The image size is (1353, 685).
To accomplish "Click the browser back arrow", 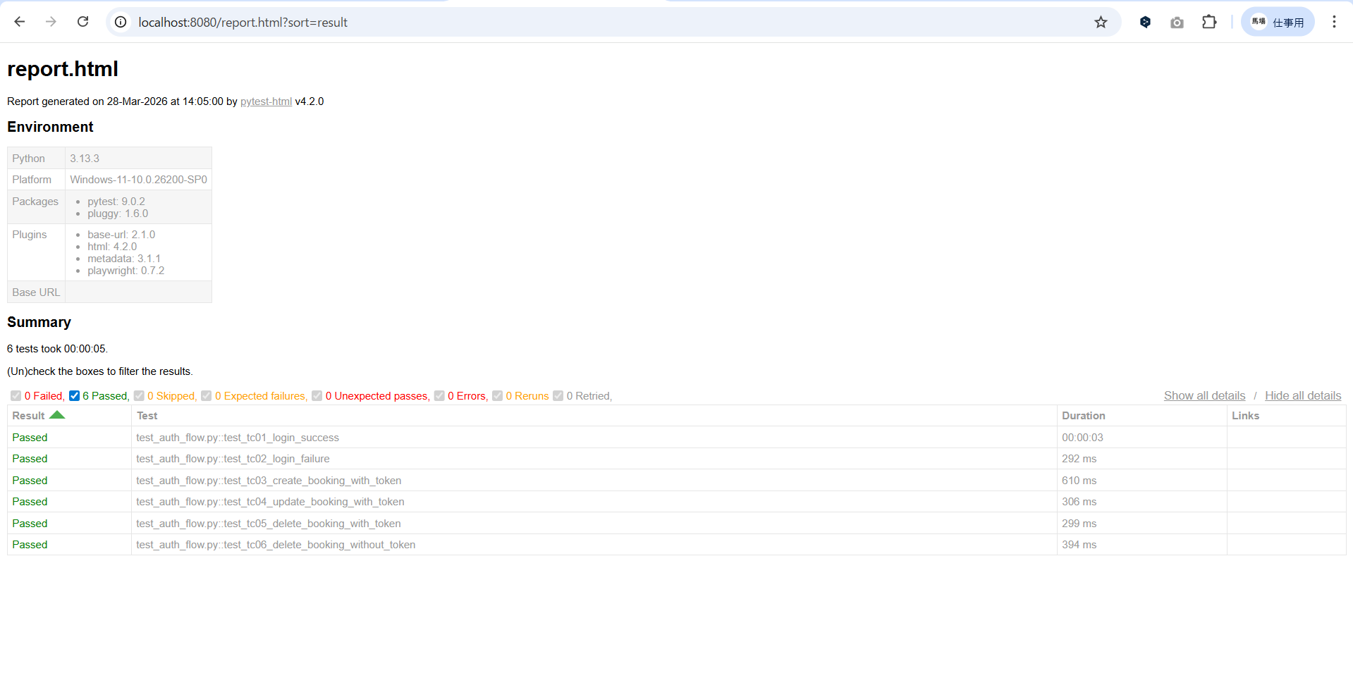I will pyautogui.click(x=20, y=22).
